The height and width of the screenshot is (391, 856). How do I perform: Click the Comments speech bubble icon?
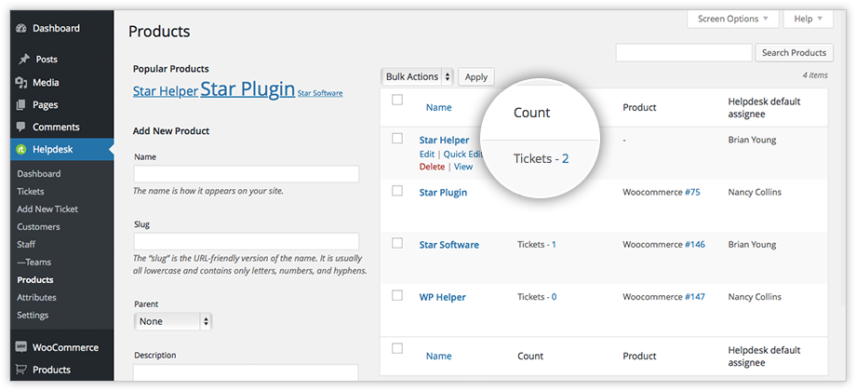[x=21, y=128]
